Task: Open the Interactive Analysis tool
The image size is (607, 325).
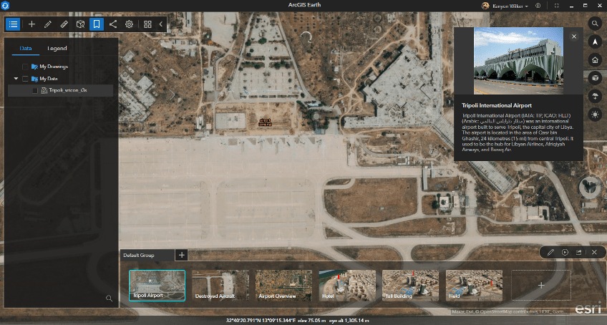Action: 80,24
